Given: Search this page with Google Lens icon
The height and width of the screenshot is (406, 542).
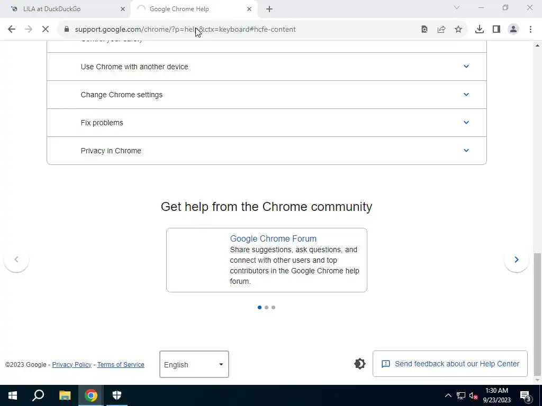Looking at the screenshot, I should [424, 30].
